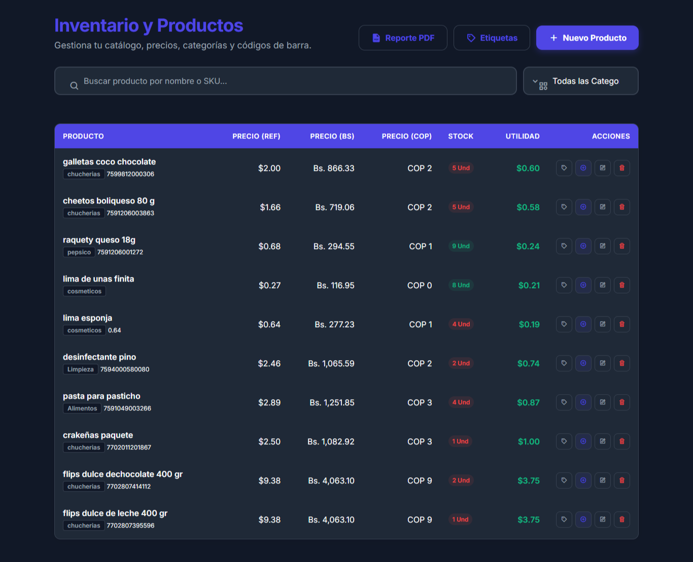Open the Todas las Categorías dropdown
This screenshot has height=562, width=693.
[x=580, y=81]
